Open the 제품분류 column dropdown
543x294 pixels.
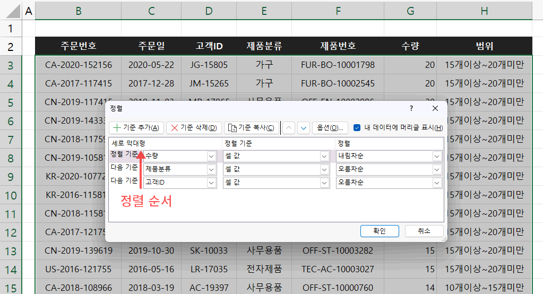pos(211,169)
